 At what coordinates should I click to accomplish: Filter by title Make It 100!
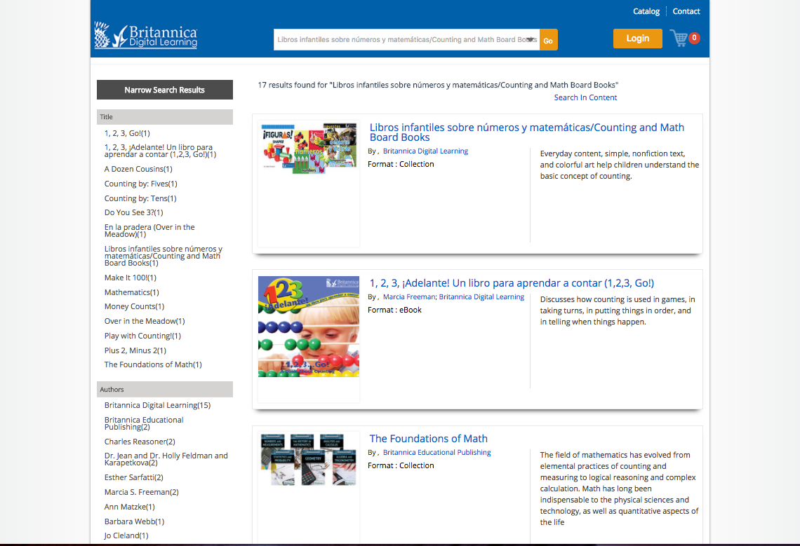131,278
